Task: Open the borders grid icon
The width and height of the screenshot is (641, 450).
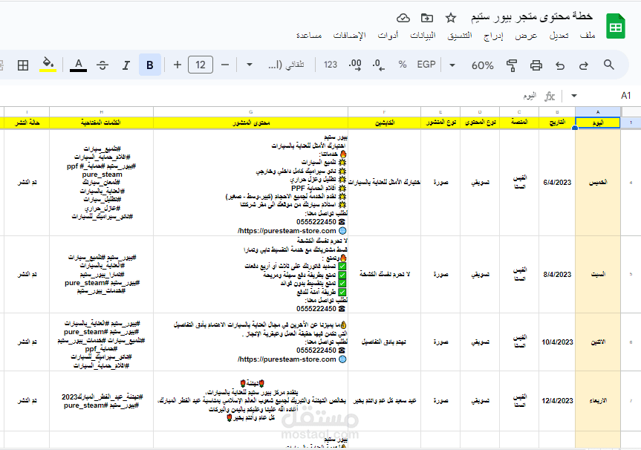Action: point(23,65)
